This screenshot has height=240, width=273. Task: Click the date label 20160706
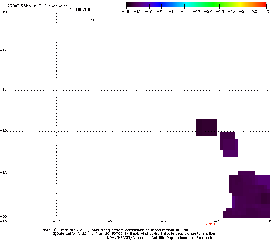[80, 10]
